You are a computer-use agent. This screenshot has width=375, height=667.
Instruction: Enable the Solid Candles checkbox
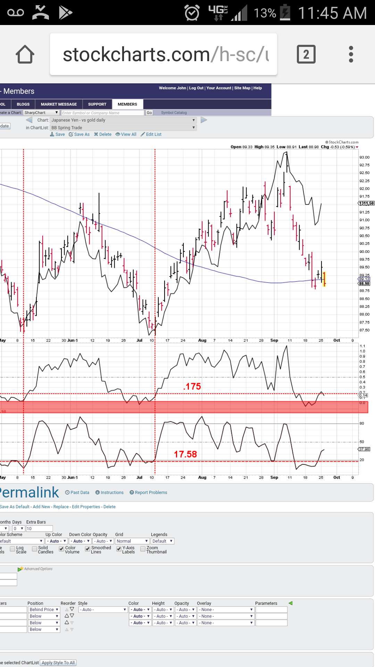pos(34,549)
